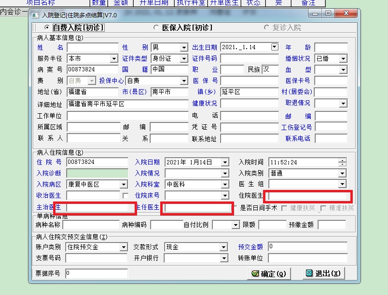Click the 主治医生 input field

97,208
